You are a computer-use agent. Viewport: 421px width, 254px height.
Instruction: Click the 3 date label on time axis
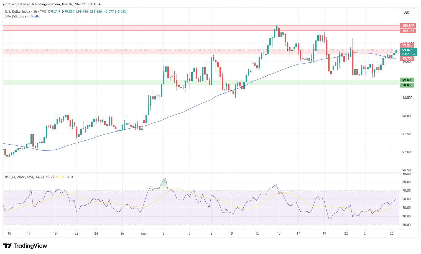[164, 234]
